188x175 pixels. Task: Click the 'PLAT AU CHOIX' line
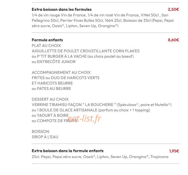[46, 46]
